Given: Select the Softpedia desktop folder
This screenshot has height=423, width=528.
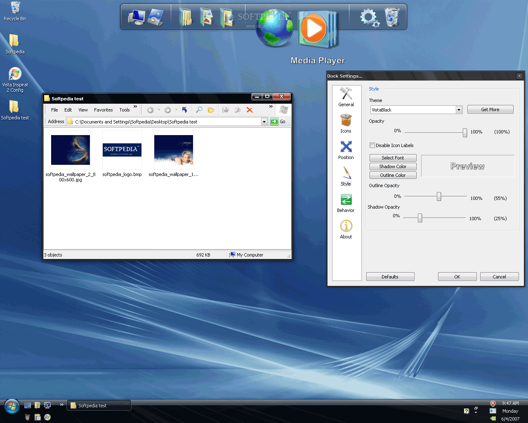Looking at the screenshot, I should click(x=15, y=44).
